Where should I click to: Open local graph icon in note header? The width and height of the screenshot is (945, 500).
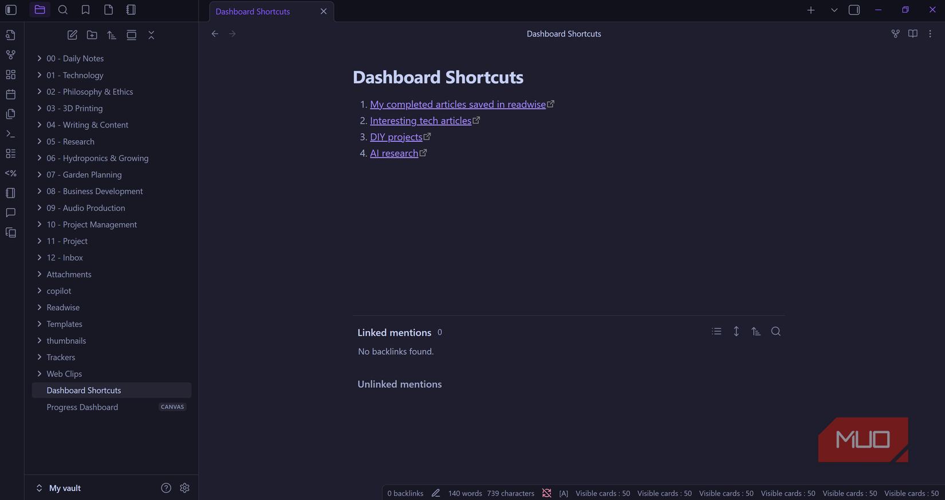pyautogui.click(x=895, y=34)
